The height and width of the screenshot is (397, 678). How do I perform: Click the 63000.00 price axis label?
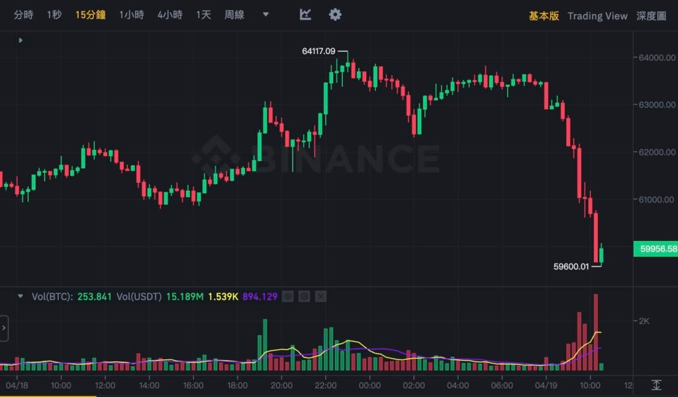(657, 104)
